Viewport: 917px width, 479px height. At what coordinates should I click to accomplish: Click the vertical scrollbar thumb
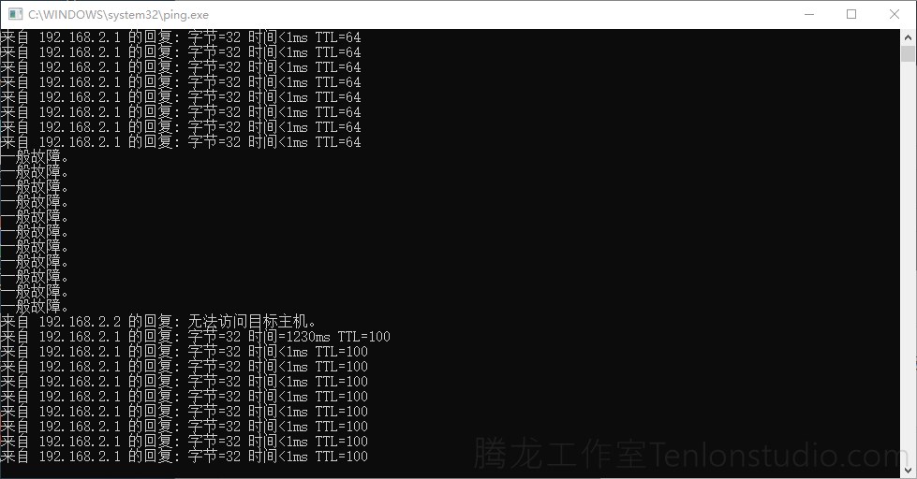point(908,53)
